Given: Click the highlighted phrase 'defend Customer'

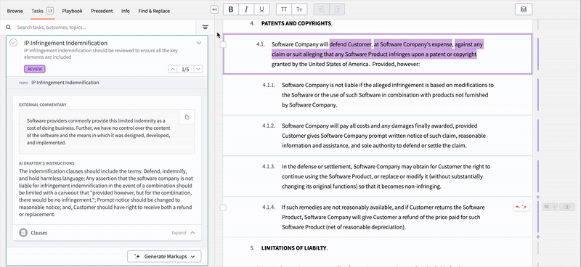Looking at the screenshot, I should pyautogui.click(x=351, y=44).
